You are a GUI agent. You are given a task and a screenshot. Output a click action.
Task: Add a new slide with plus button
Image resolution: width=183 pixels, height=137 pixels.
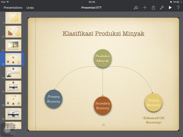click(12, 133)
